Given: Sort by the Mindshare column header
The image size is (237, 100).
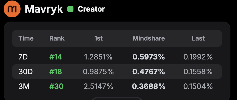Looking at the screenshot, I should [149, 38].
